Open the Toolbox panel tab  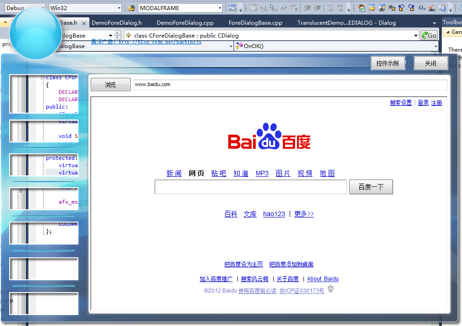[452, 22]
